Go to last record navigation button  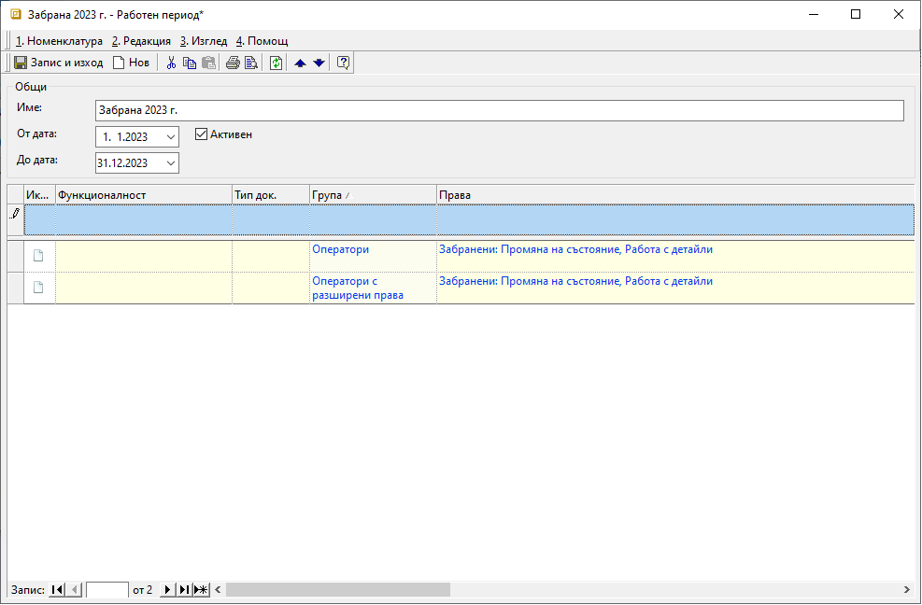184,590
